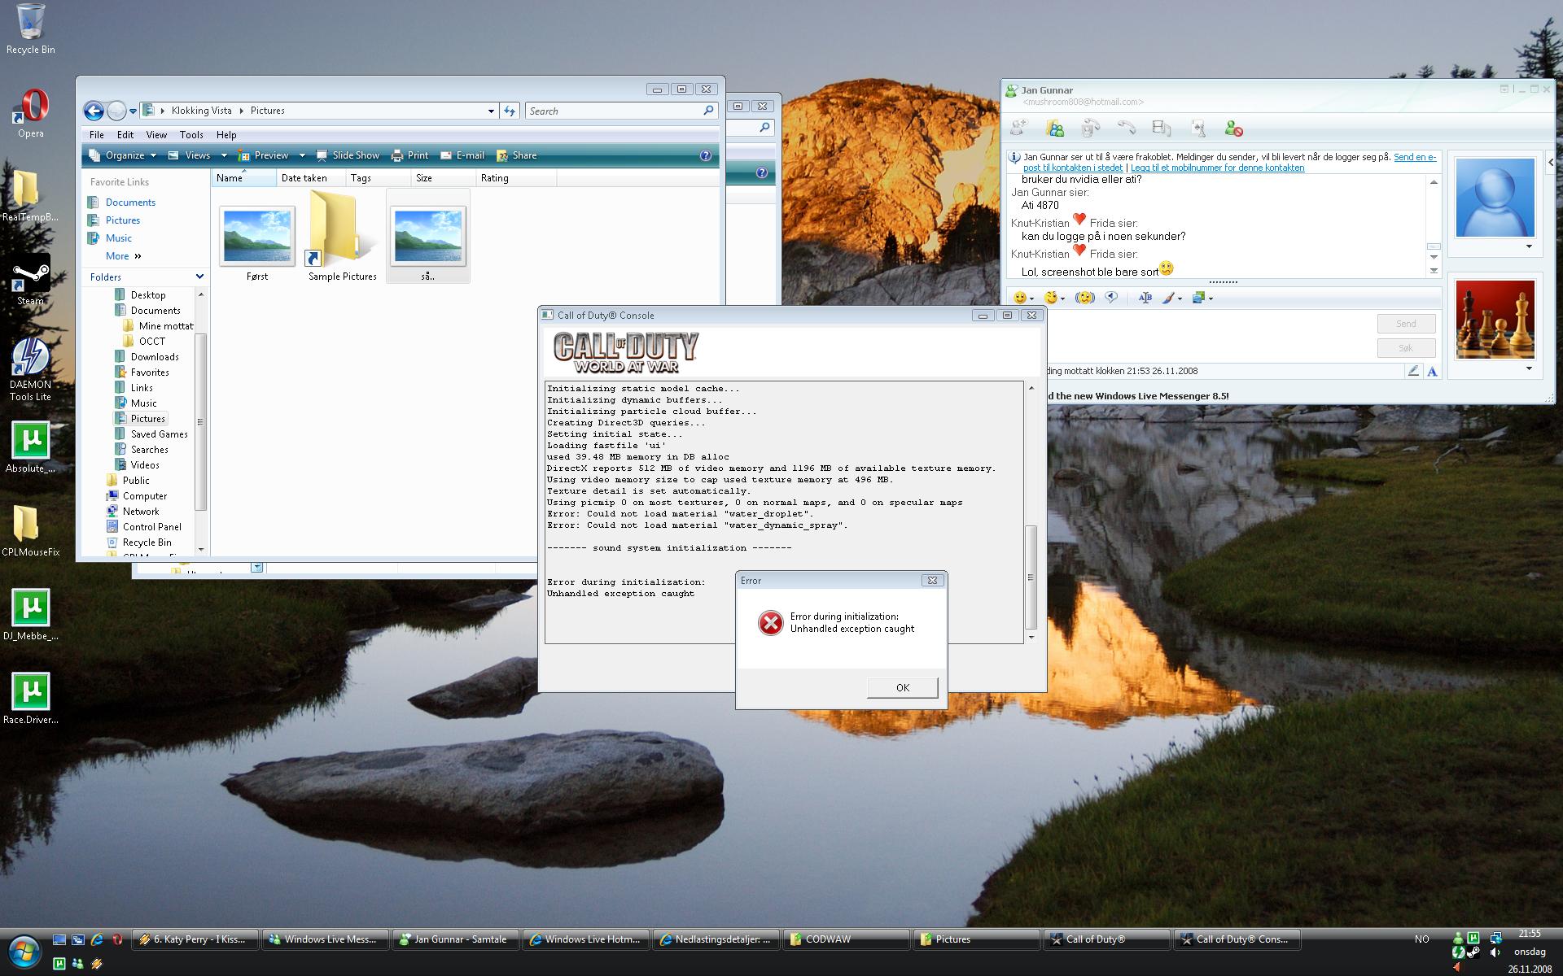The image size is (1563, 976).
Task: Open the Explorer address bar dropdown
Action: pyautogui.click(x=491, y=111)
